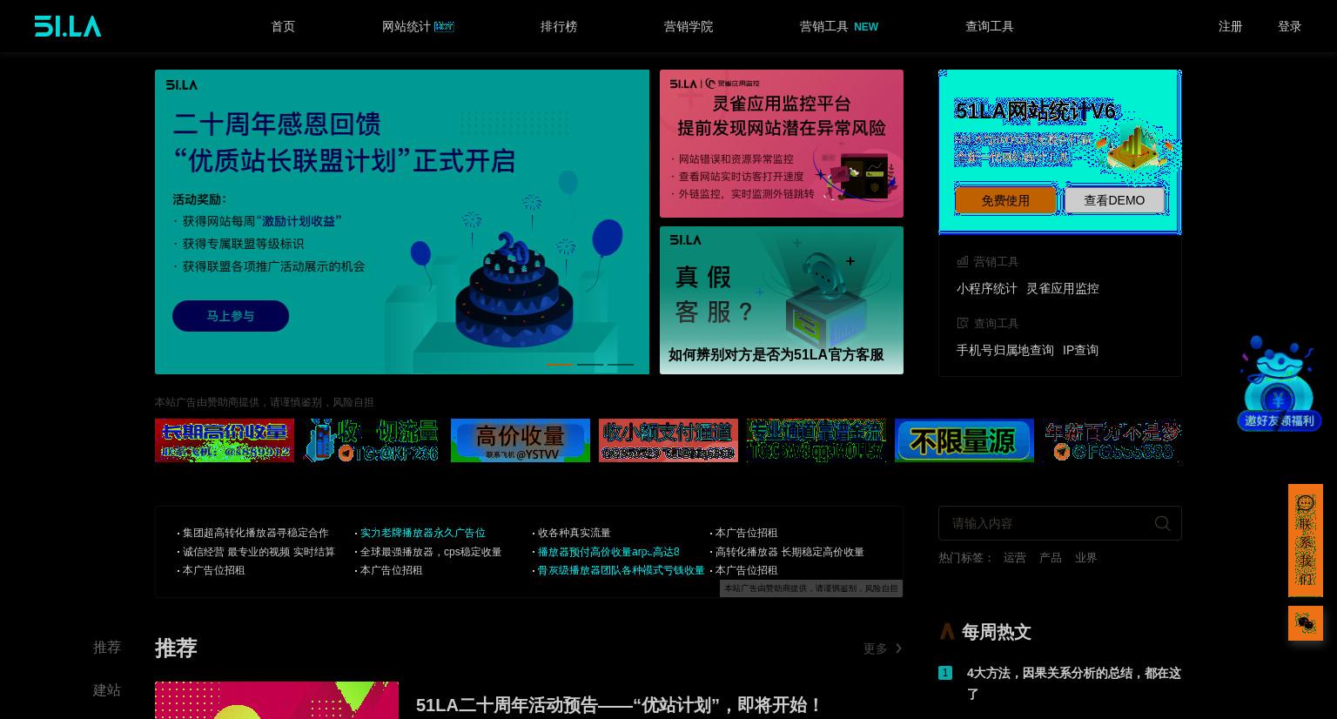Image resolution: width=1337 pixels, height=719 pixels.
Task: Select the 运营 hot tag
Action: [1015, 557]
